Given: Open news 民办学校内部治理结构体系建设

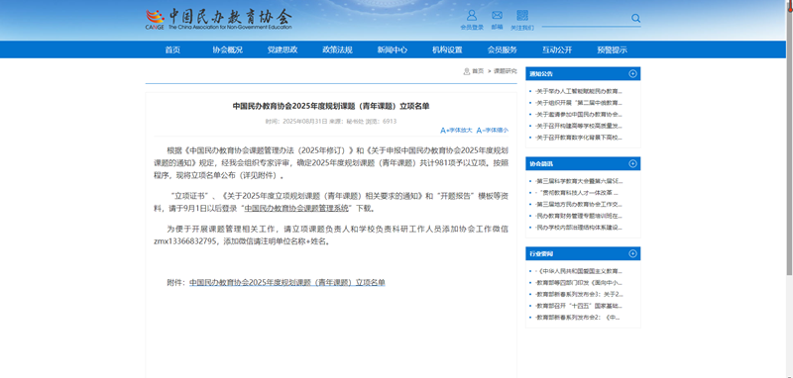Looking at the screenshot, I should 579,228.
